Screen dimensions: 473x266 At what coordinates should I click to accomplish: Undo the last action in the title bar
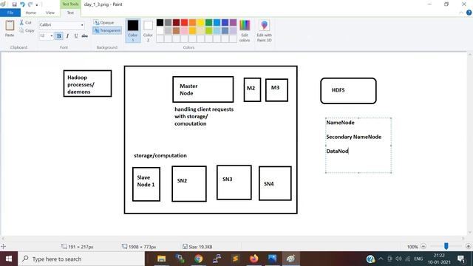tap(22, 4)
